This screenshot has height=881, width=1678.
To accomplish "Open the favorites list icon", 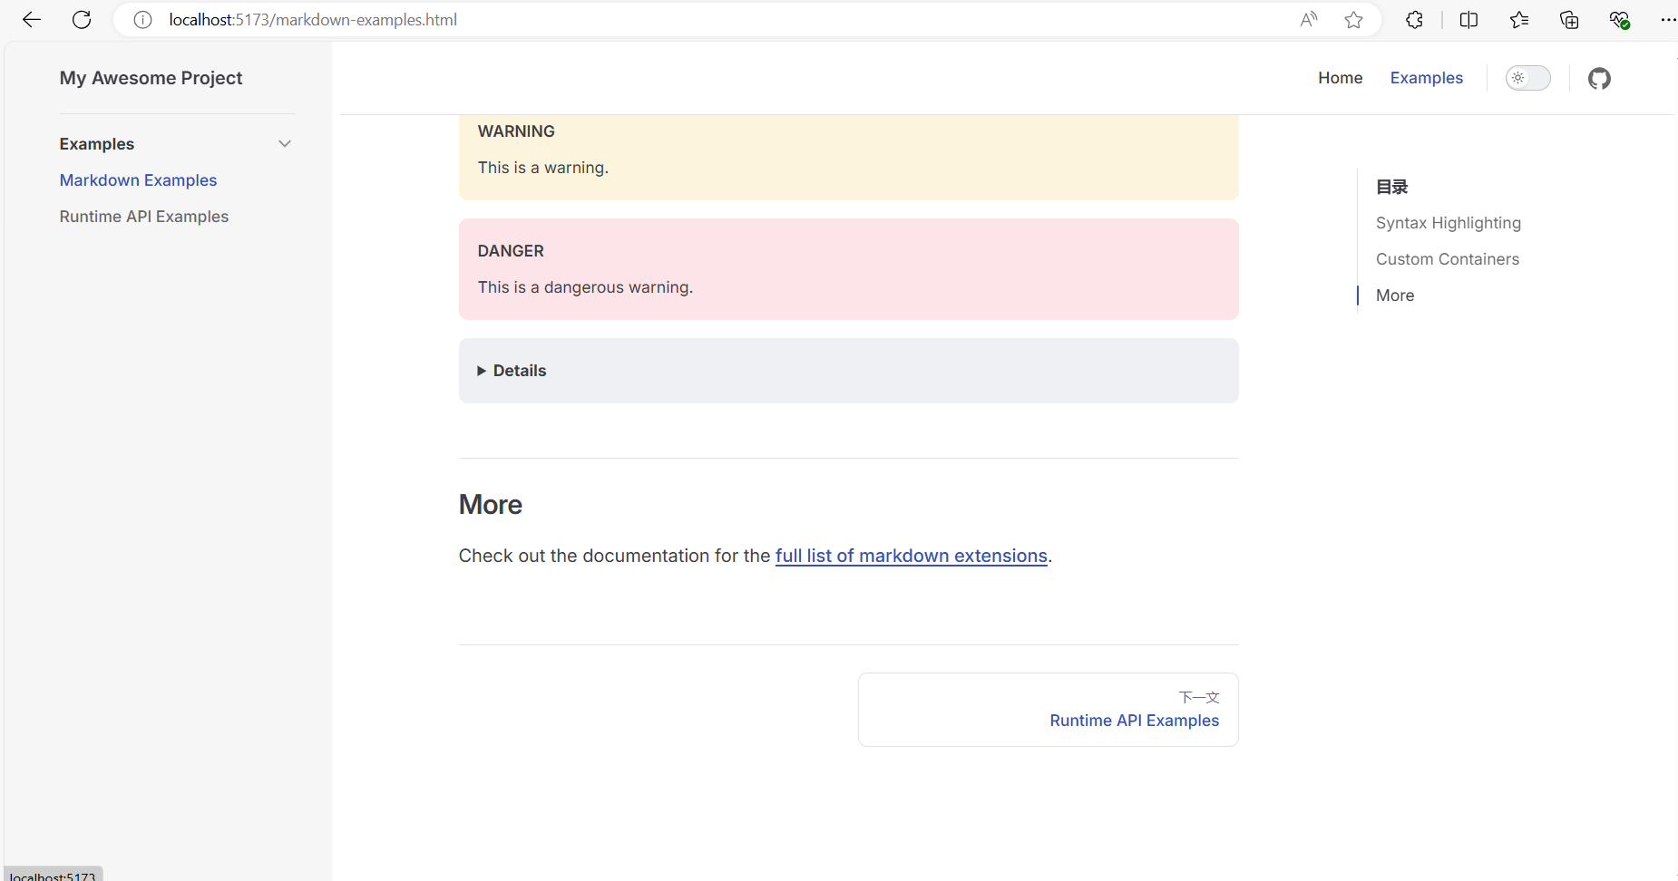I will click(x=1519, y=20).
